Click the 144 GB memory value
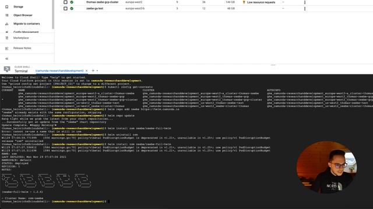The width and height of the screenshot is (373, 209). [230, 2]
